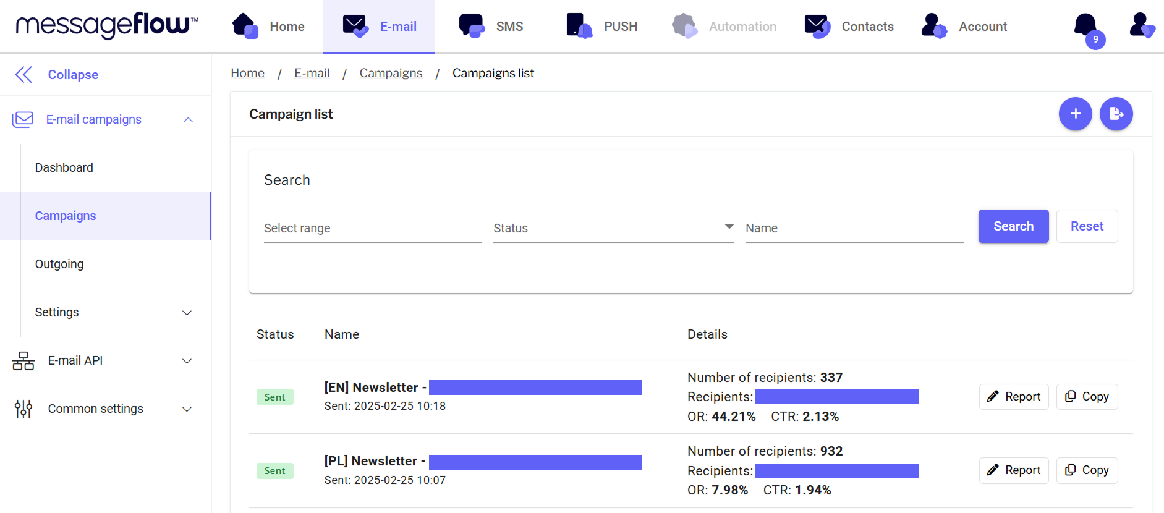Switch to the SMS tab

coord(491,27)
